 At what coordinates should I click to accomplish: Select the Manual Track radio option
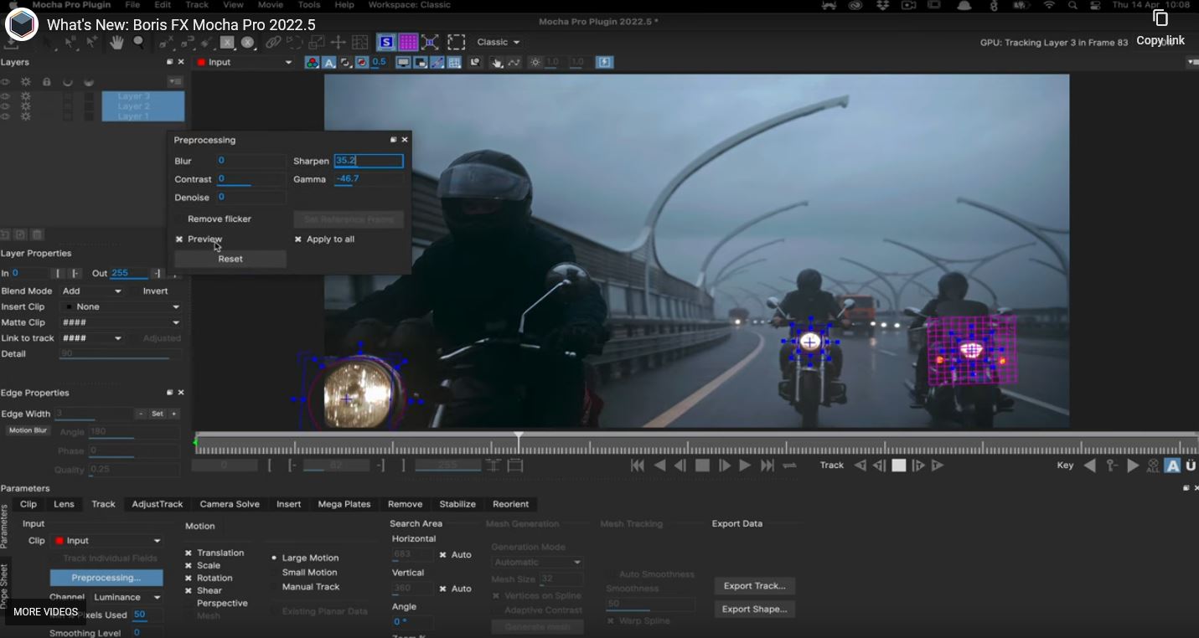(274, 587)
